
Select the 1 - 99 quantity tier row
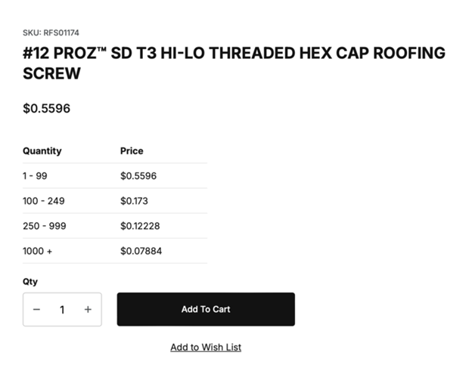[115, 176]
